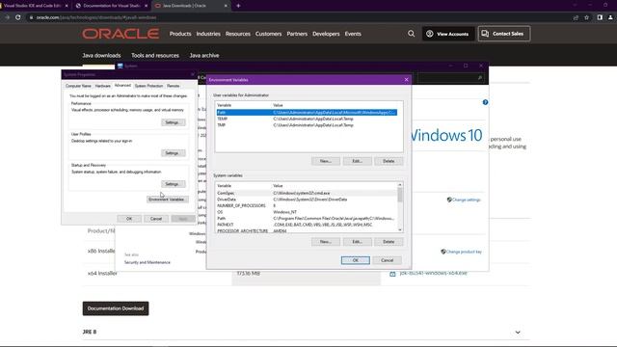Open the System Protection tab in System Properties
617x347 pixels.
coord(148,86)
